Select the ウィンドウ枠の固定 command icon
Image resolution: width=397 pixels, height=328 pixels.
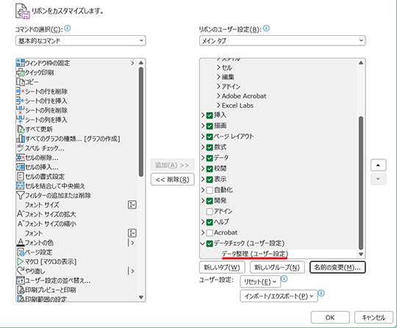(x=21, y=63)
